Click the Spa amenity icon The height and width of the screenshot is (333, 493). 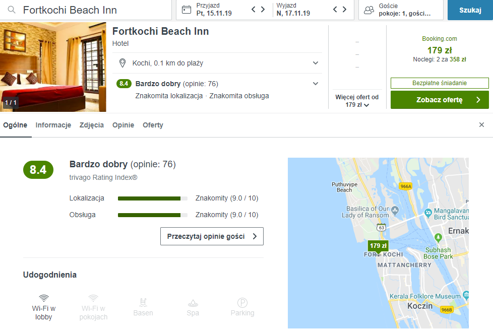193,303
